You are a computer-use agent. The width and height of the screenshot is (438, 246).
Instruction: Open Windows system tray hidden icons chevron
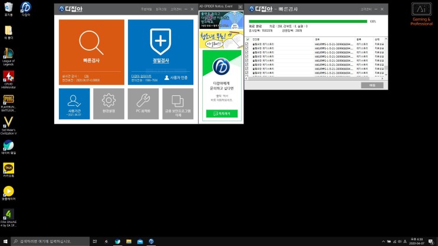coord(383,241)
